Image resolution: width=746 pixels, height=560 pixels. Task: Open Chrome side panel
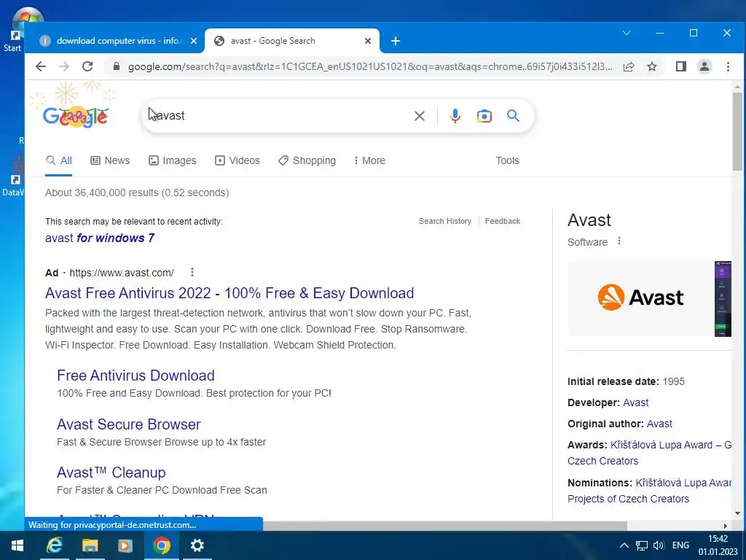coord(681,66)
